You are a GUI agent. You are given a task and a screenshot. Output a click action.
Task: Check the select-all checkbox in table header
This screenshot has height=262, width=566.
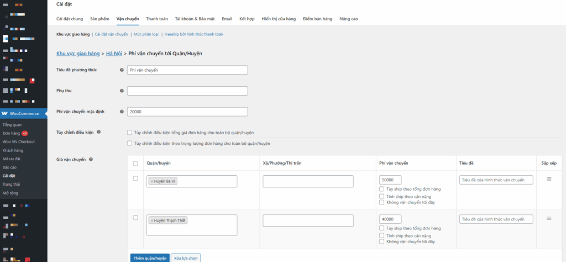pos(136,164)
